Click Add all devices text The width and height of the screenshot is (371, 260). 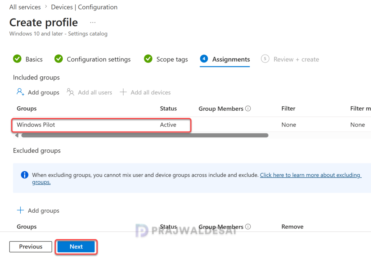coord(151,92)
